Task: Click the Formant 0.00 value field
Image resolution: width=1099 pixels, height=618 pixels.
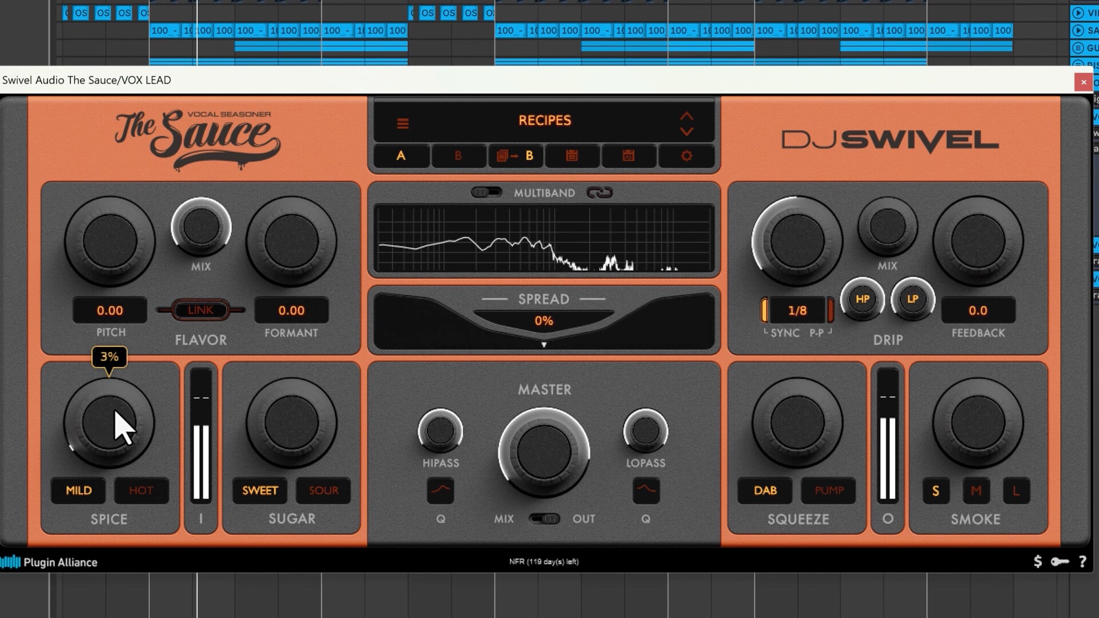Action: pos(291,310)
